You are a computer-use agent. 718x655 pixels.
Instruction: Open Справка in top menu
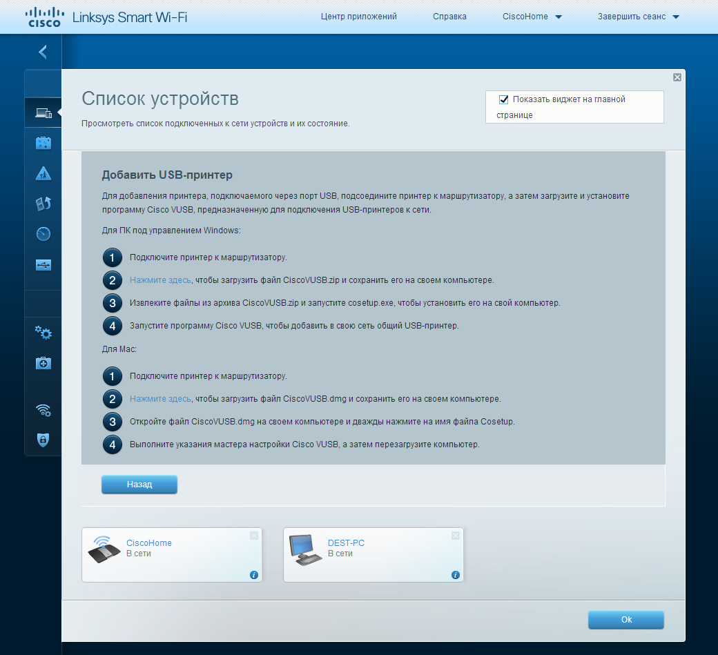tap(449, 17)
